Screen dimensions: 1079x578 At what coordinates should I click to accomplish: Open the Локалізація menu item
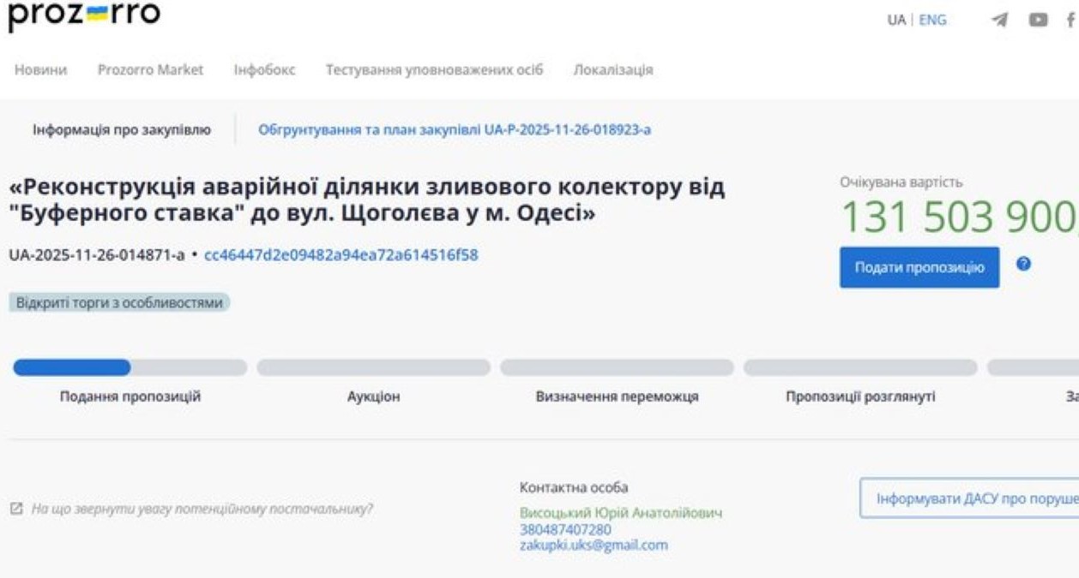pos(612,70)
